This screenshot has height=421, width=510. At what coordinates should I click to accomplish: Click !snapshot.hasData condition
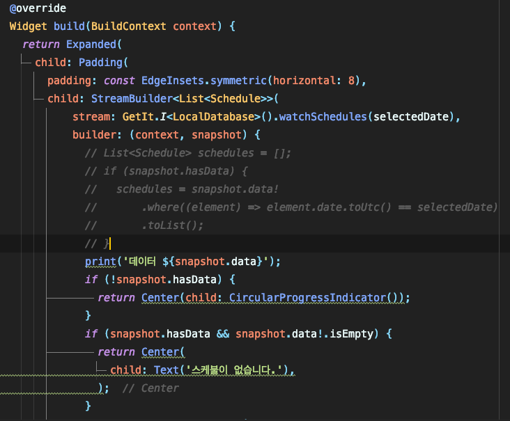[163, 280]
